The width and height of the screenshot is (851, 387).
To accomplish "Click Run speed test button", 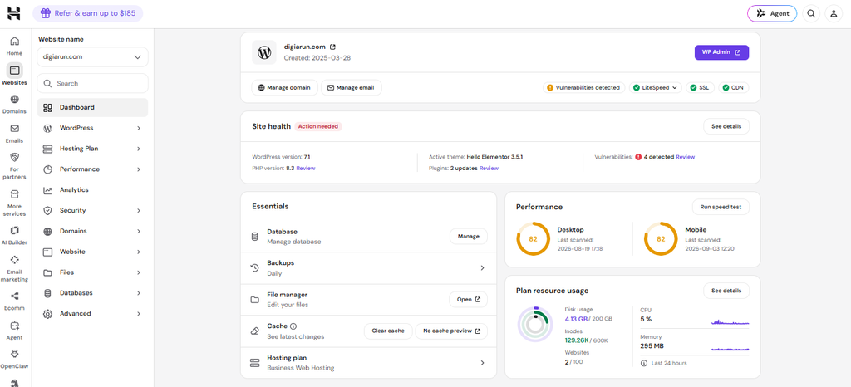I will pyautogui.click(x=721, y=207).
